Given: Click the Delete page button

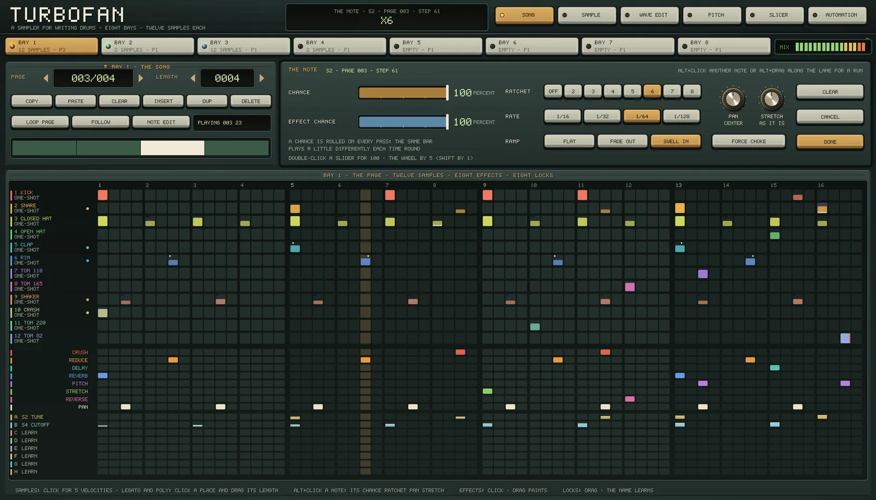Looking at the screenshot, I should [x=251, y=101].
